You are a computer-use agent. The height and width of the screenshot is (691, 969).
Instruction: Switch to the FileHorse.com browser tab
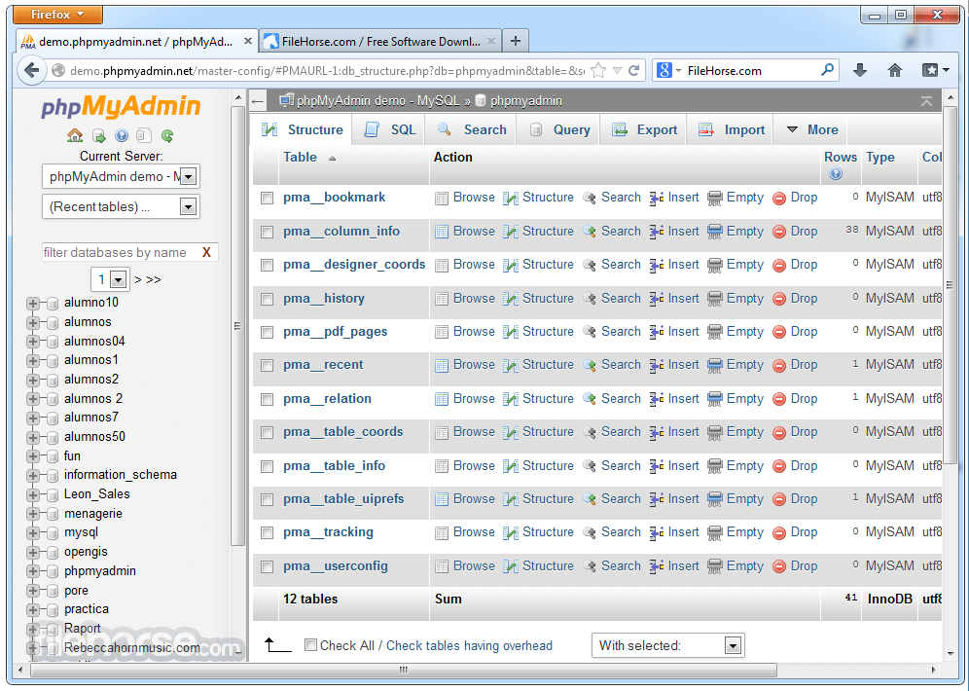coord(380,42)
